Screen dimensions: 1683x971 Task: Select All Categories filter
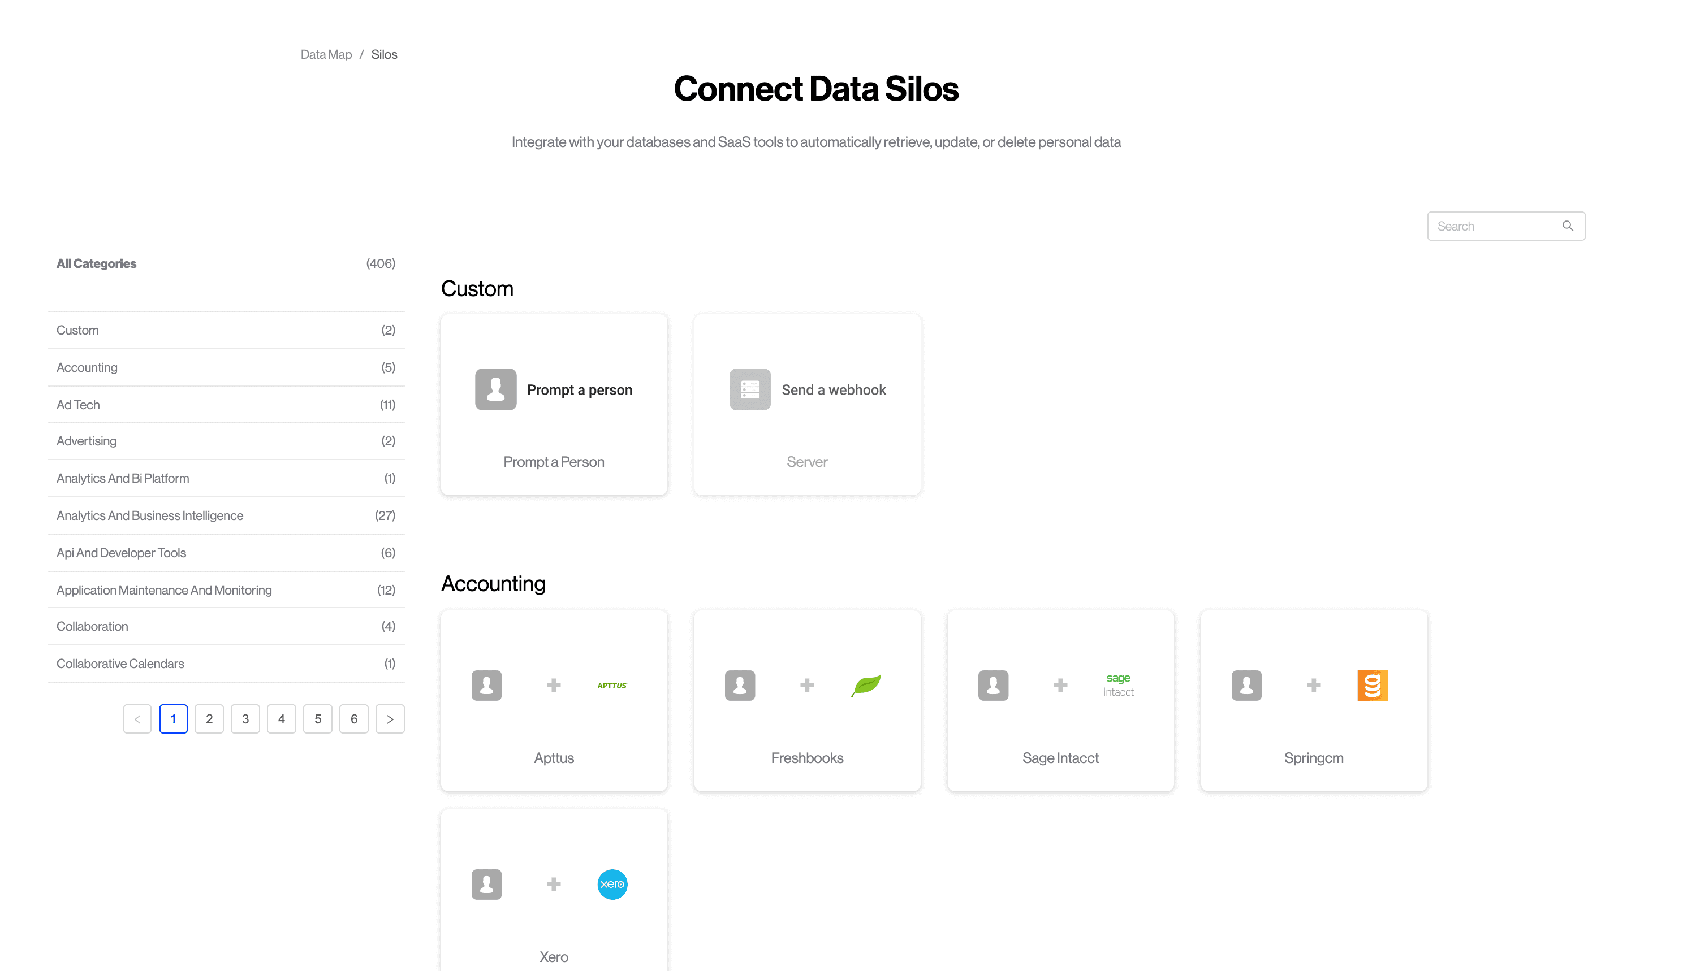pos(96,263)
